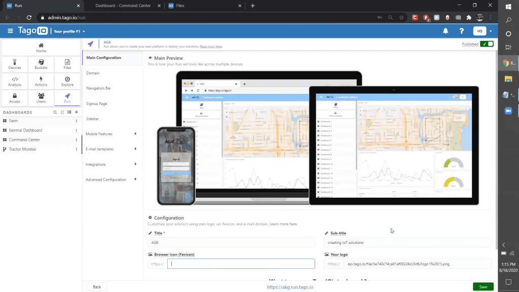
Task: Toggle the Published switch
Action: pos(487,44)
